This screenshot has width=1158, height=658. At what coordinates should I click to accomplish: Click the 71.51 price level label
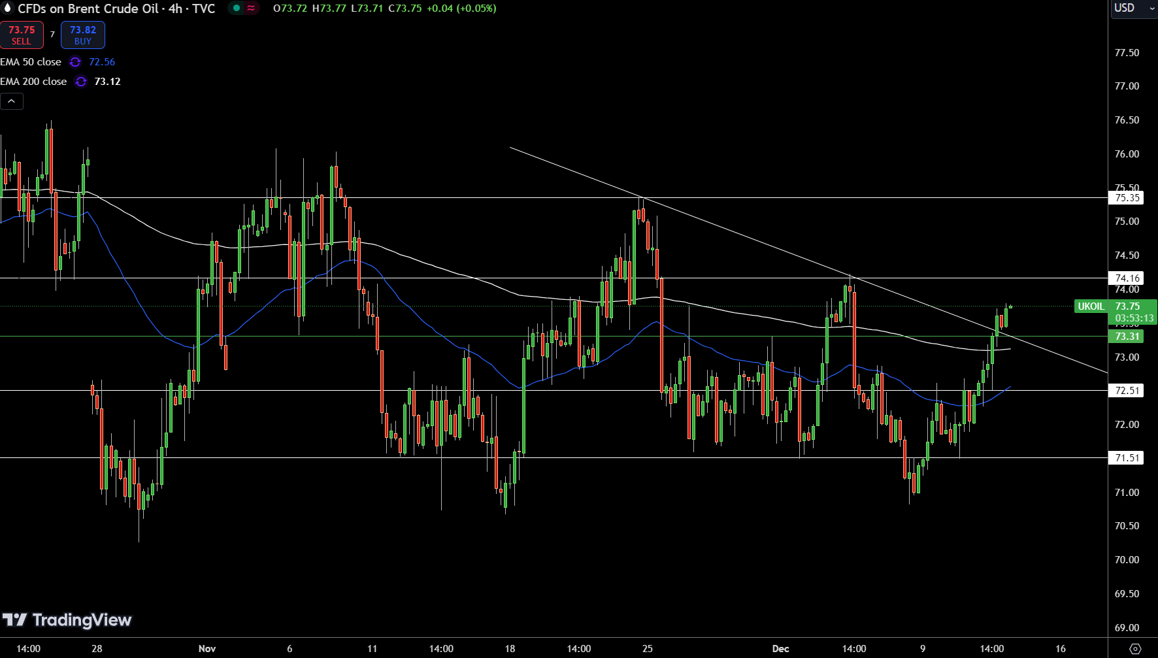(1127, 458)
